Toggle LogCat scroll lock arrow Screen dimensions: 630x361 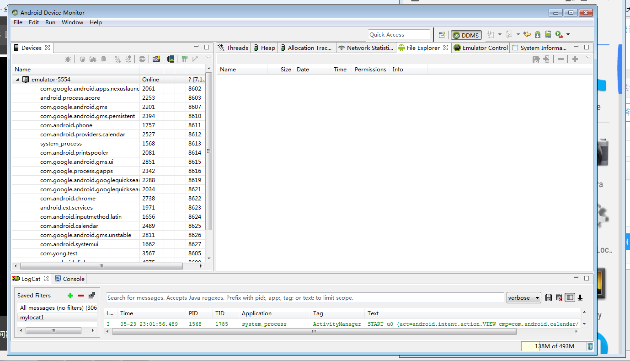[x=580, y=297]
